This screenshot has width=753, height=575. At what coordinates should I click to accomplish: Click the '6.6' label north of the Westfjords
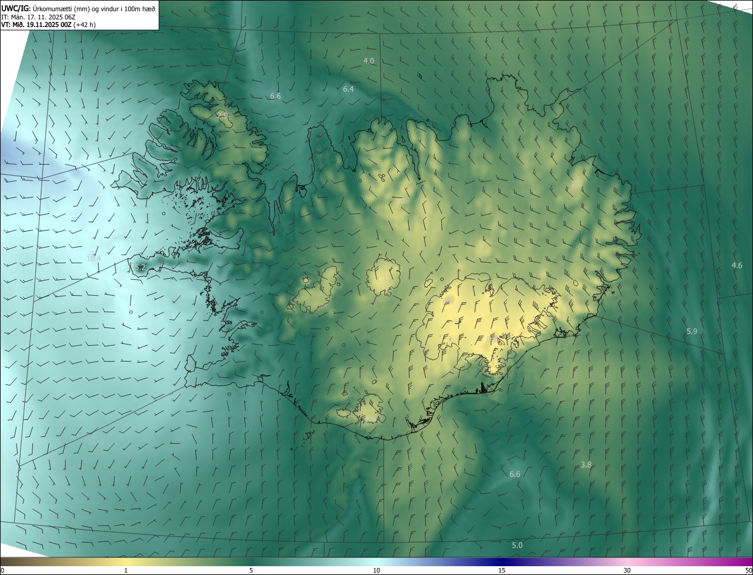pyautogui.click(x=275, y=96)
